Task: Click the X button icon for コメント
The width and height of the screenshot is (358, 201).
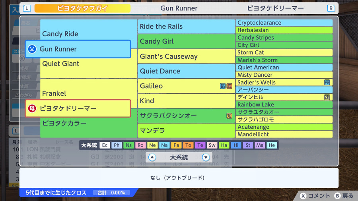Action: click(303, 196)
